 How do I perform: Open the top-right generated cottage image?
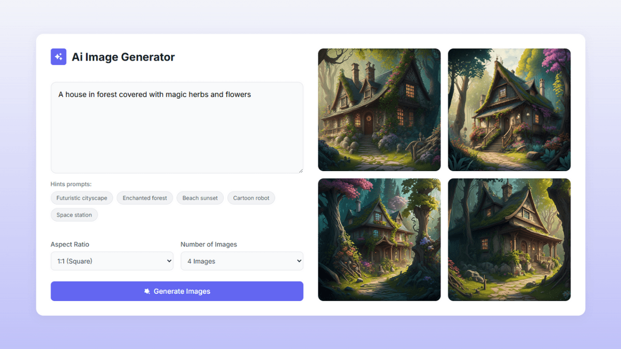point(509,110)
